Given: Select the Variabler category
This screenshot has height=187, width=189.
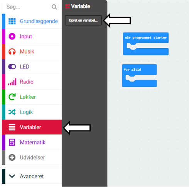Looking at the screenshot, I should pos(32,127).
